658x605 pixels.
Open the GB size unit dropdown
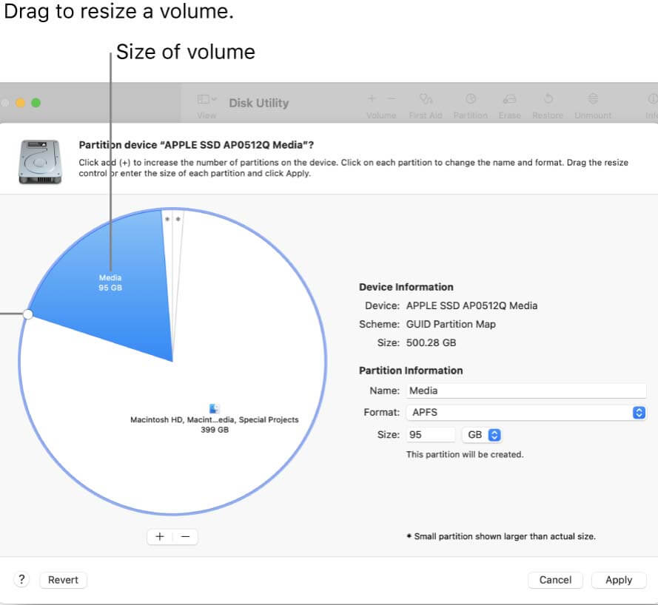482,435
